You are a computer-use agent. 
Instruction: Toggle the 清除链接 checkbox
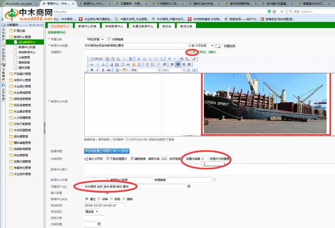tap(132, 159)
